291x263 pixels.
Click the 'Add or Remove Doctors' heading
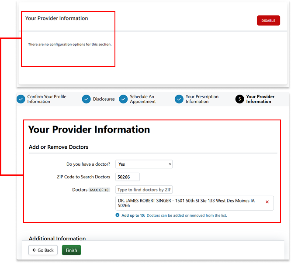pyautogui.click(x=59, y=147)
